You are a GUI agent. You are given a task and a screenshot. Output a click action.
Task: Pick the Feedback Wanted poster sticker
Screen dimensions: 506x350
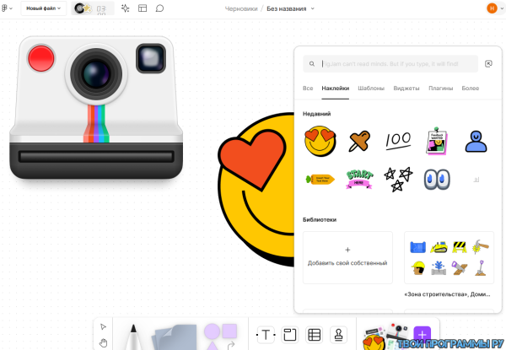pos(437,141)
